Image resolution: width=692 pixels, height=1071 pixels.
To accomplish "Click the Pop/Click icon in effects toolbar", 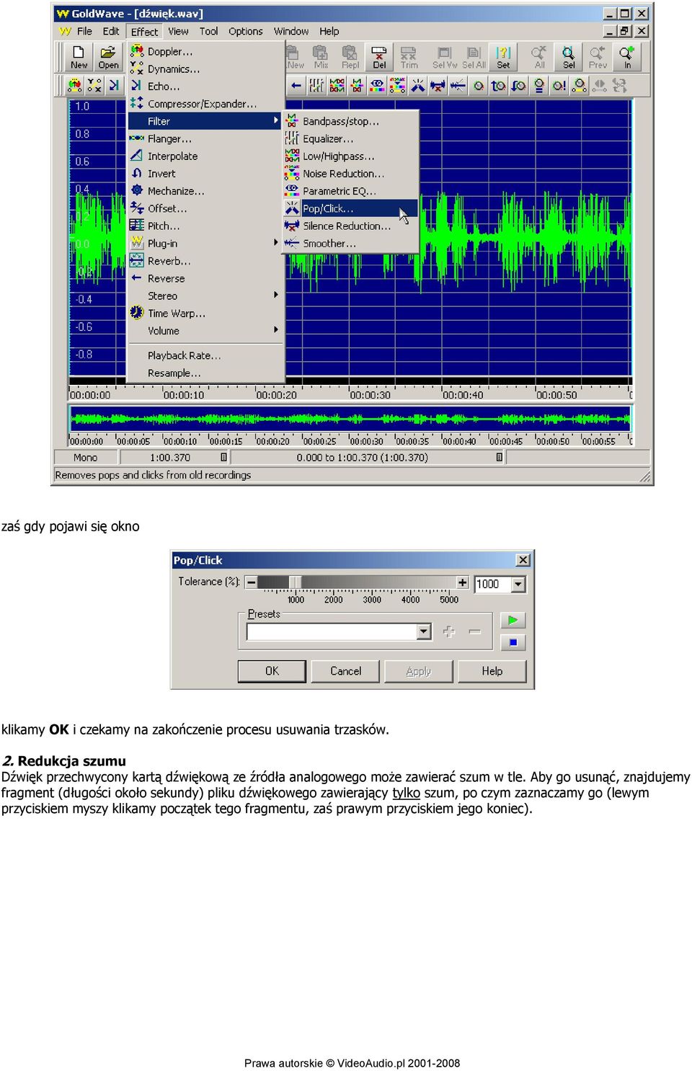I will (417, 86).
